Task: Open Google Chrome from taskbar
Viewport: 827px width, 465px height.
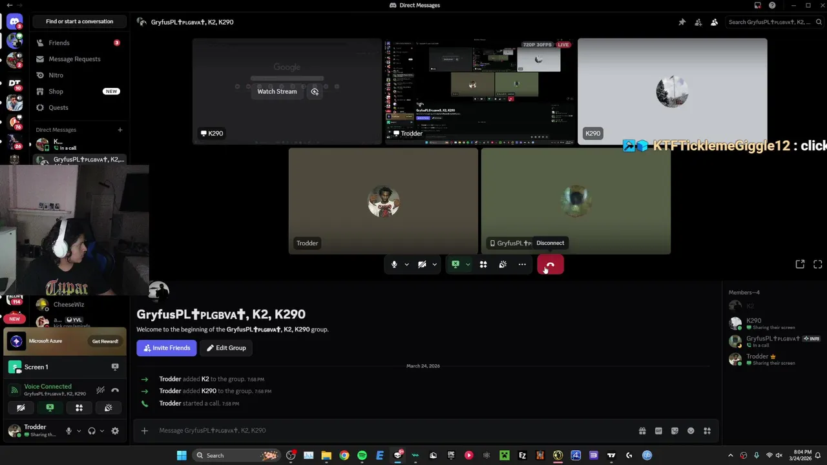Action: pyautogui.click(x=344, y=455)
